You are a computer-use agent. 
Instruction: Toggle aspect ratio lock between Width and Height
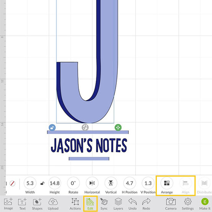click(x=42, y=183)
